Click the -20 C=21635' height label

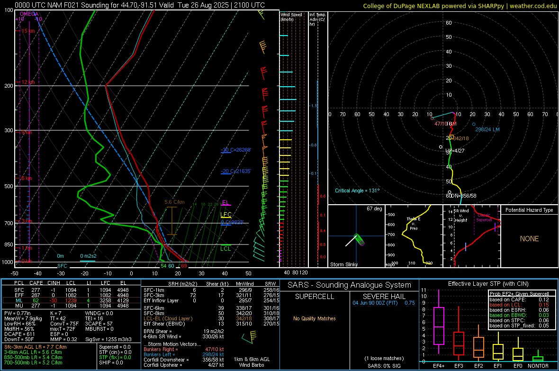coord(236,171)
